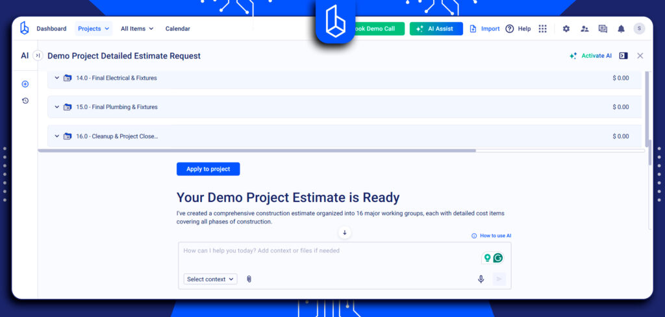The image size is (665, 317).
Task: Open the users management icon
Action: [585, 29]
